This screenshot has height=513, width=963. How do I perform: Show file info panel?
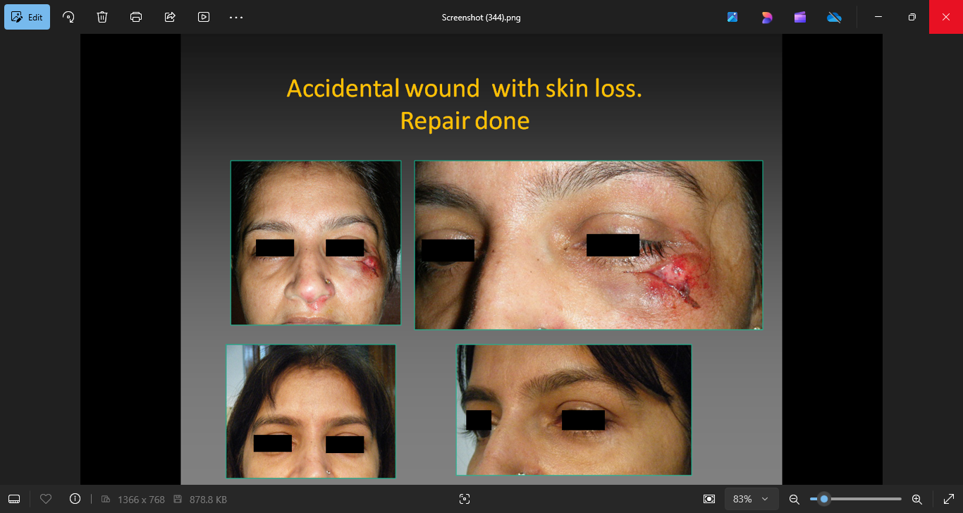coord(75,499)
